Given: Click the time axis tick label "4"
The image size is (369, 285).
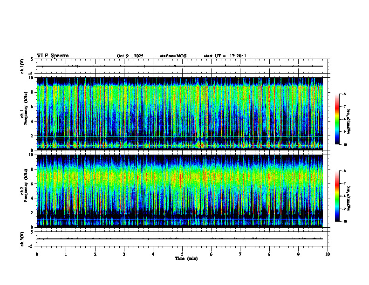Looking at the screenshot, I should point(153,254).
